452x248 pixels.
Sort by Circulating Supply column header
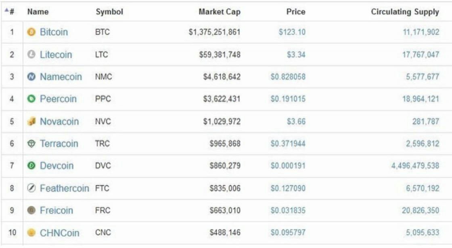[x=405, y=12]
